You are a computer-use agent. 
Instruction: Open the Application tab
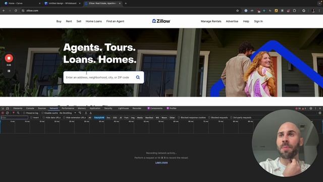[95, 108]
